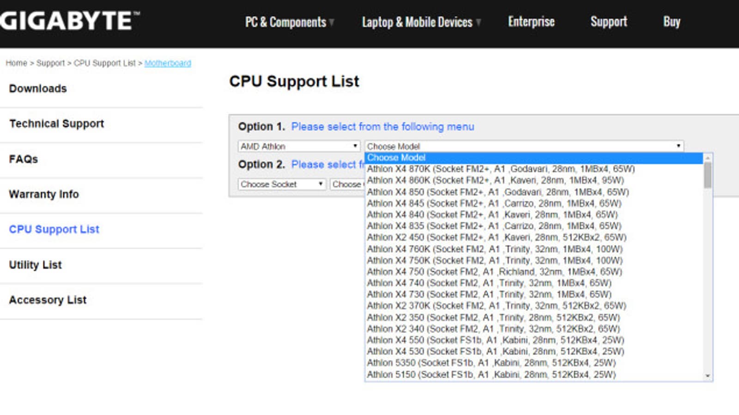This screenshot has width=739, height=415.
Task: Expand the Choose Socket dropdown
Action: pos(282,184)
